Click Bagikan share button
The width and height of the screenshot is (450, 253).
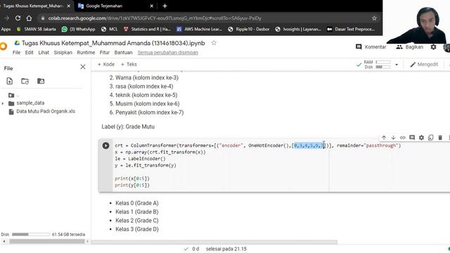pos(409,47)
